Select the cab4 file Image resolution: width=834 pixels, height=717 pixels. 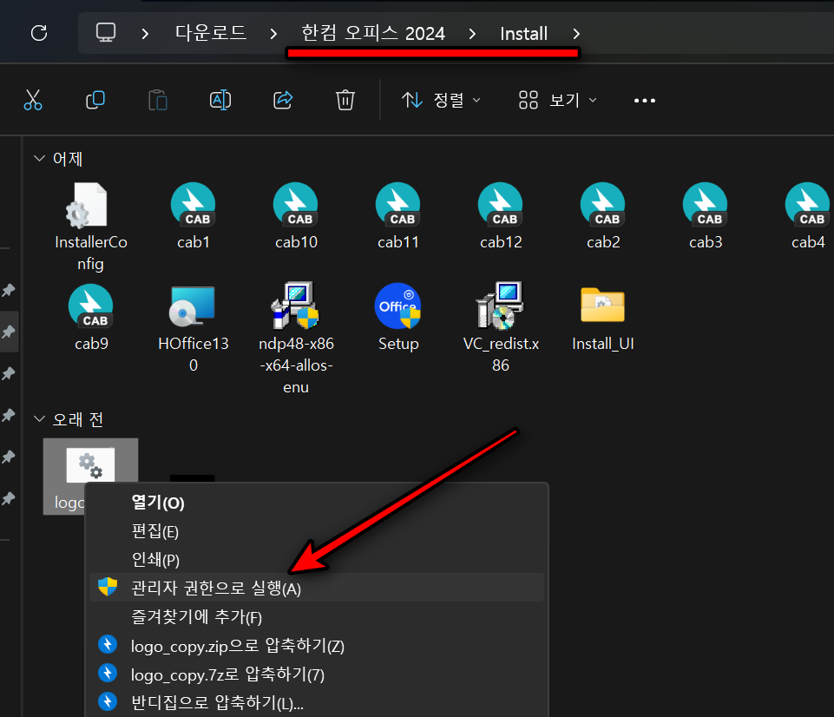click(807, 216)
